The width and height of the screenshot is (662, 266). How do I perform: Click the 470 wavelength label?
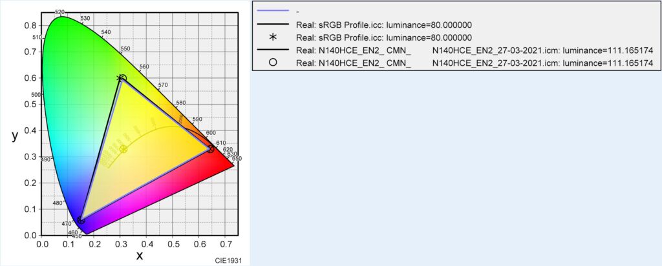66,225
